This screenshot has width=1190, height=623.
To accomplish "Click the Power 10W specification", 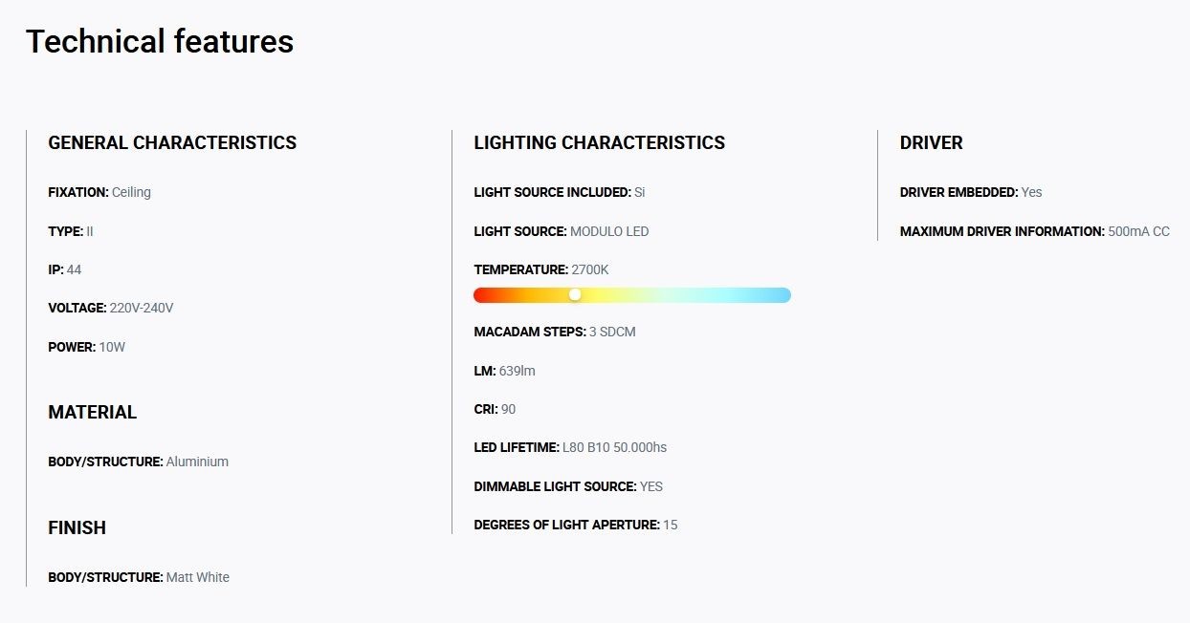I will [87, 347].
